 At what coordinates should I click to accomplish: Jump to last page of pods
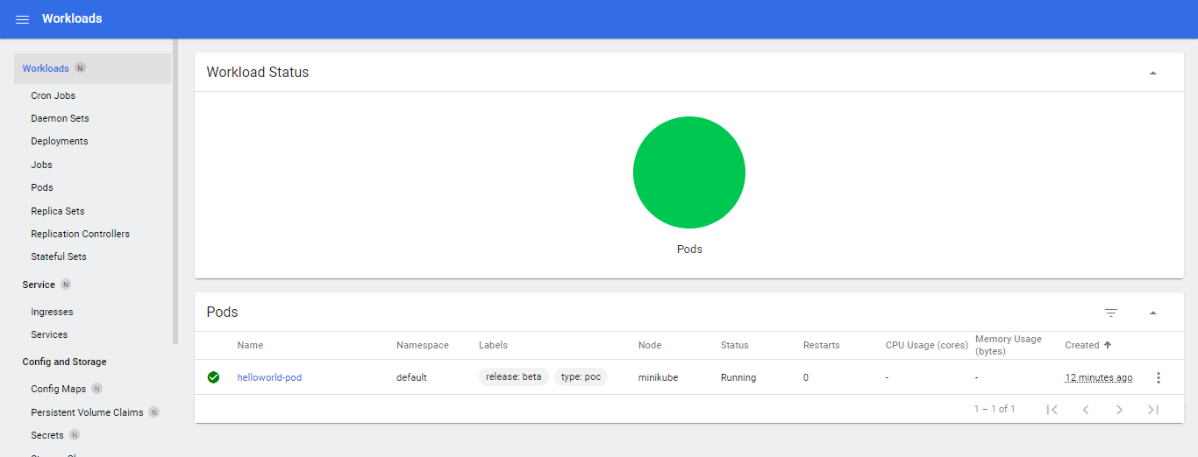pyautogui.click(x=1153, y=410)
